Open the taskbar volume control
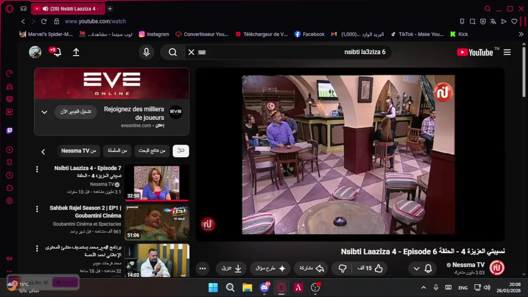This screenshot has width=528, height=297. [487, 288]
